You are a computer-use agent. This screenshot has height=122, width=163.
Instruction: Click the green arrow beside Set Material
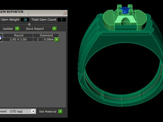tap(60, 111)
